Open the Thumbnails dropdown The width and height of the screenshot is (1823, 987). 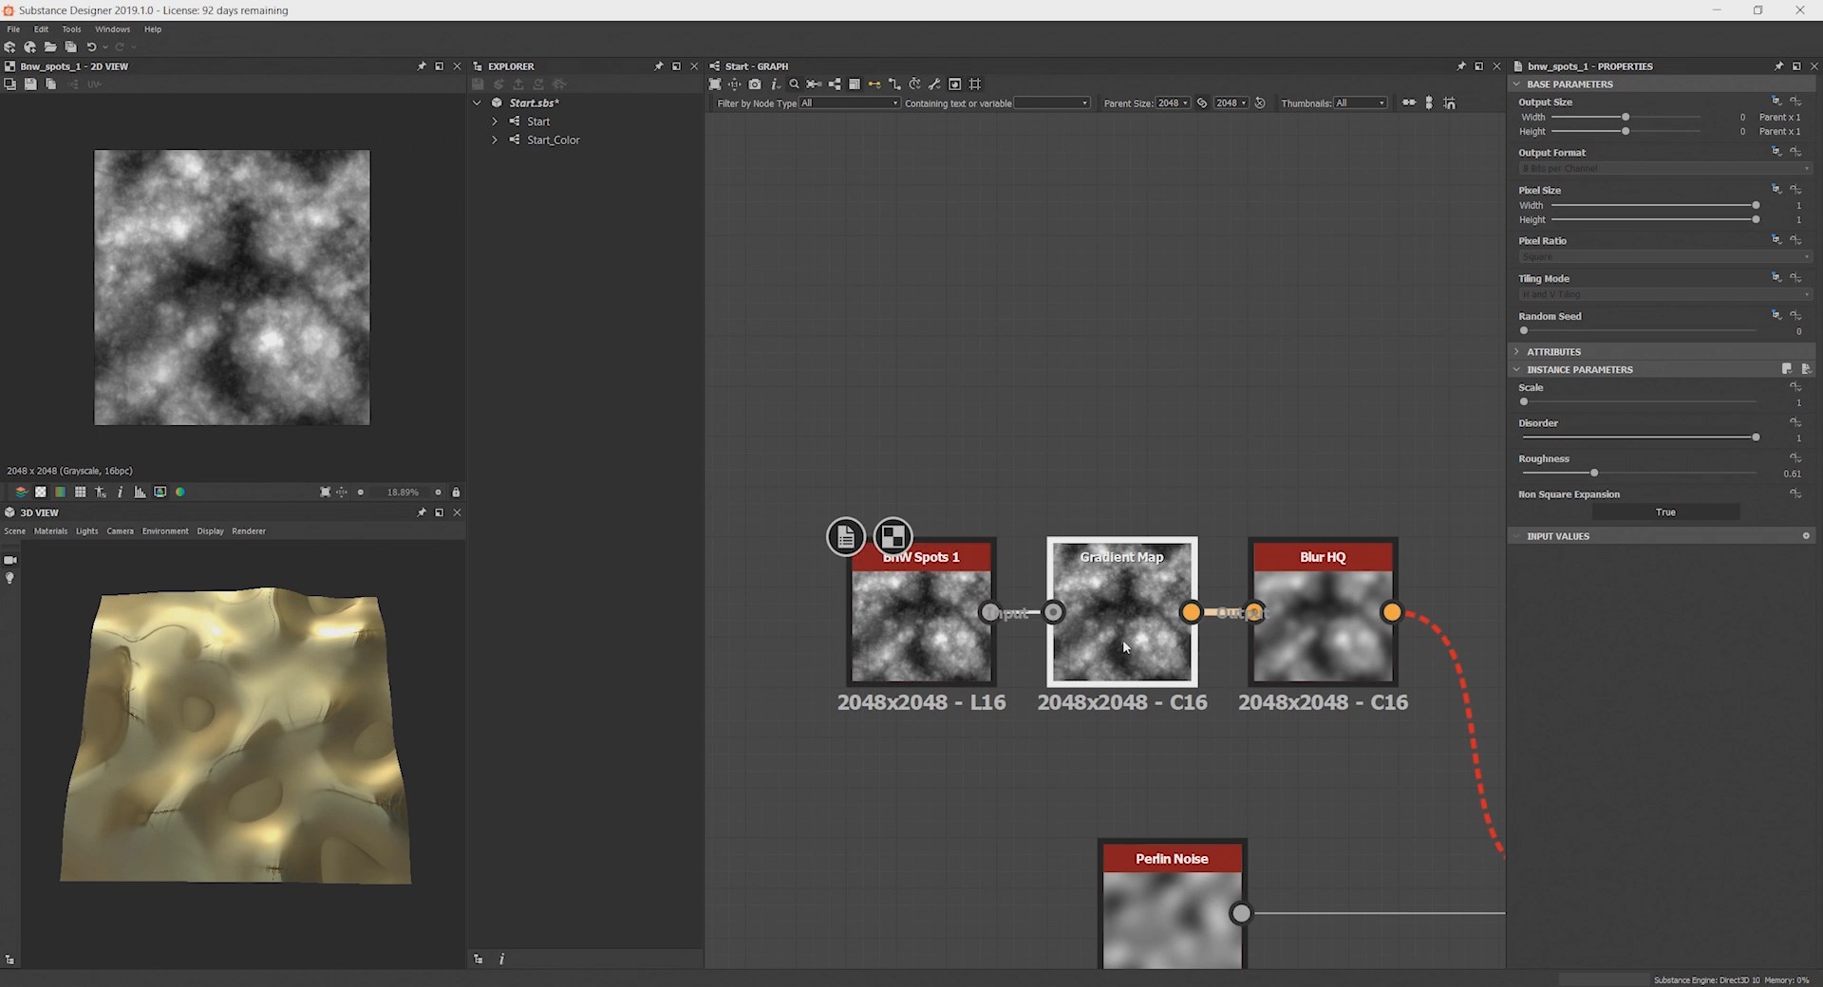(x=1360, y=102)
